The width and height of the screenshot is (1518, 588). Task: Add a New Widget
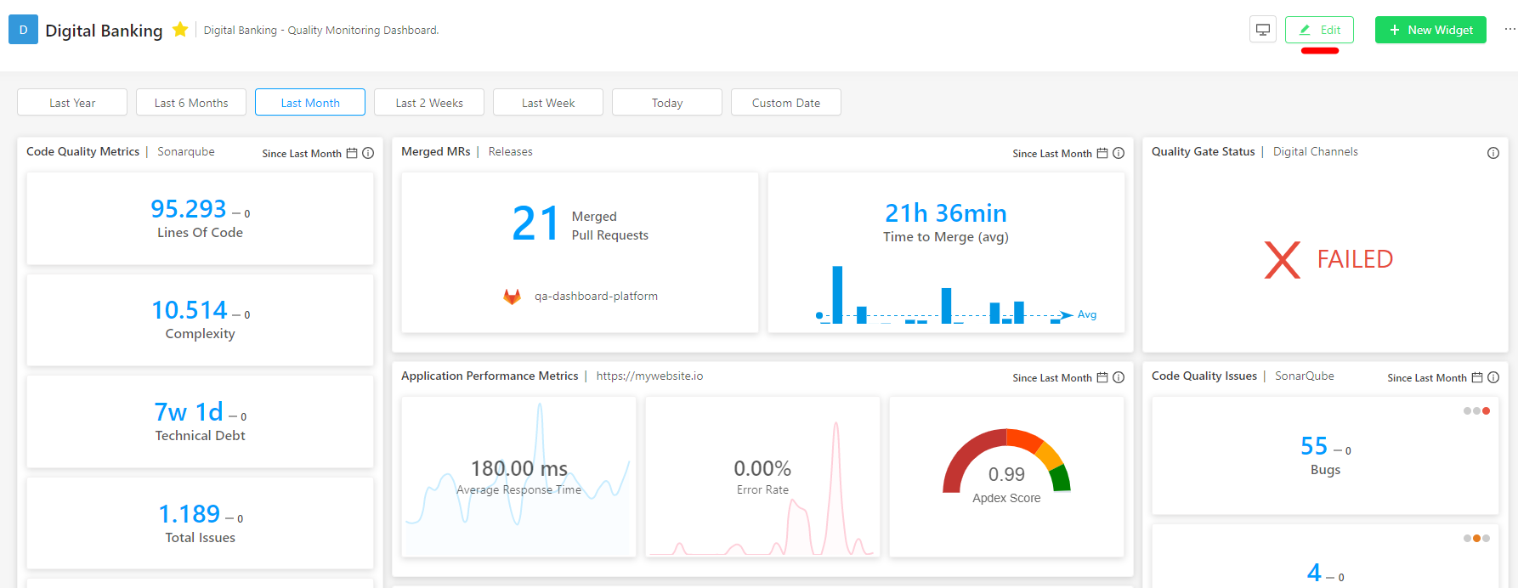tap(1430, 30)
